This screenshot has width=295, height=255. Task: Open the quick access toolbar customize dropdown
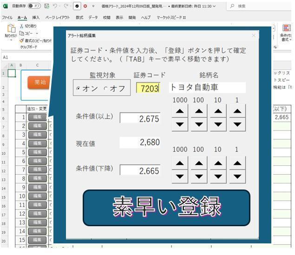click(x=93, y=6)
